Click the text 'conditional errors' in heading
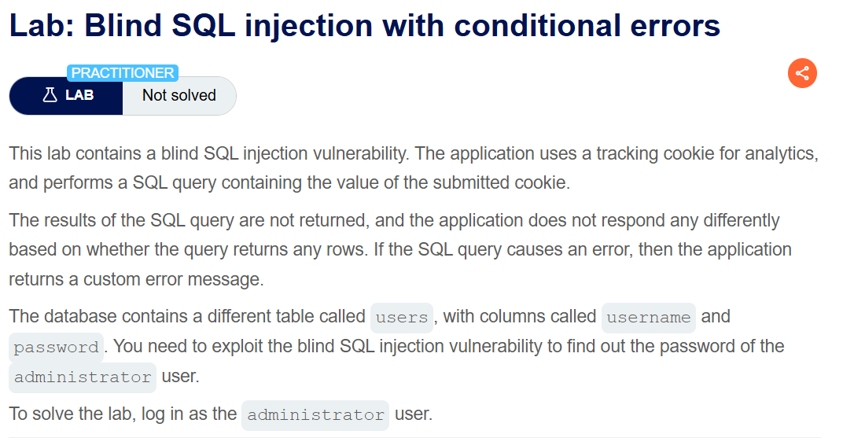The height and width of the screenshot is (438, 843). [x=587, y=25]
